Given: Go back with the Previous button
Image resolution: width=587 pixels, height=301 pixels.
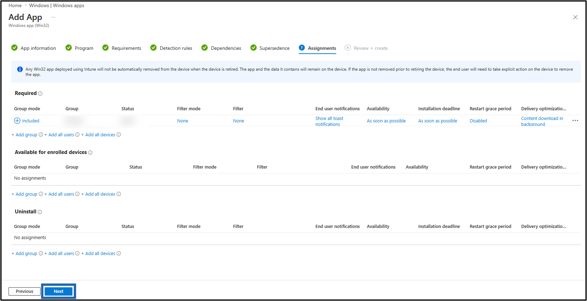Looking at the screenshot, I should (x=25, y=291).
